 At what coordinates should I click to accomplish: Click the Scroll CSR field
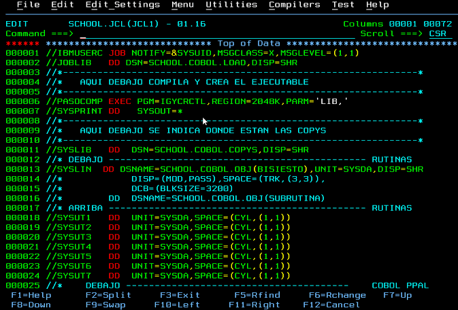(x=439, y=33)
